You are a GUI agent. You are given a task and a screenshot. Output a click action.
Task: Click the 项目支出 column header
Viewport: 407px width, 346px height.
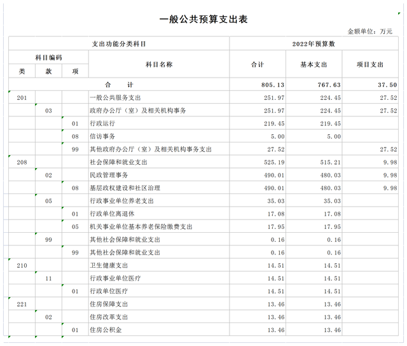coord(370,64)
